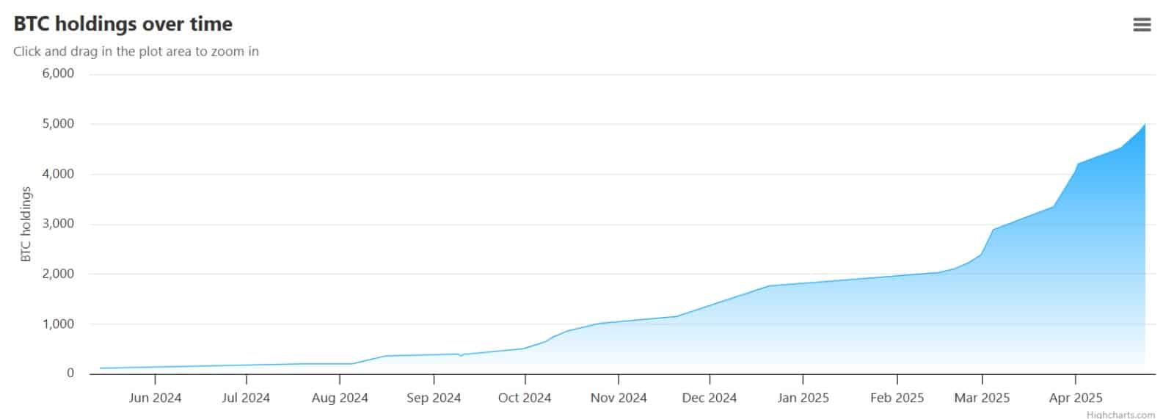Click the 'BTC holdings over time' chart title
The width and height of the screenshot is (1174, 419).
pos(123,24)
